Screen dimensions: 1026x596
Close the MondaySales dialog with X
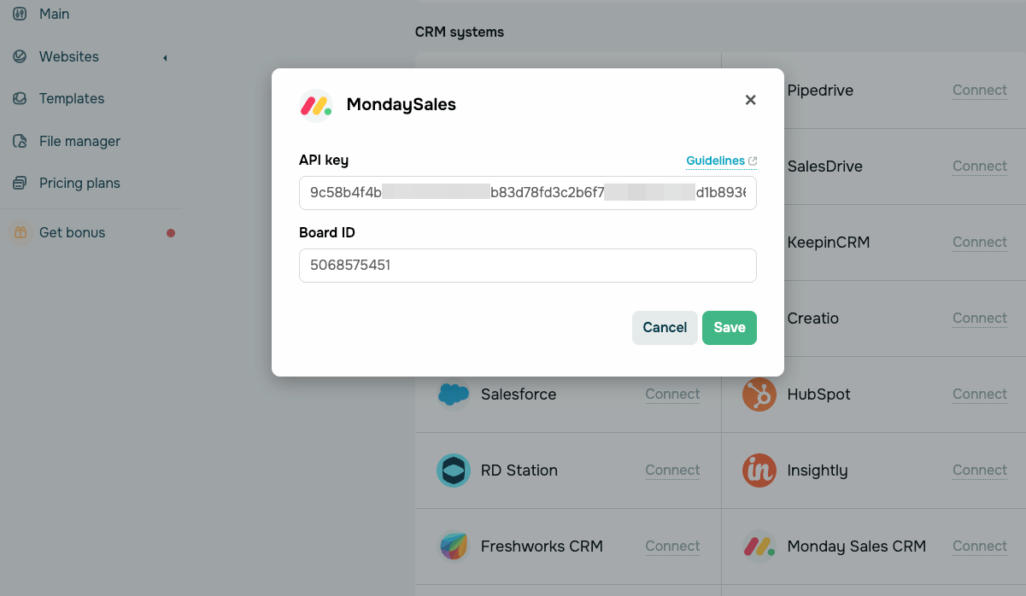pyautogui.click(x=750, y=100)
